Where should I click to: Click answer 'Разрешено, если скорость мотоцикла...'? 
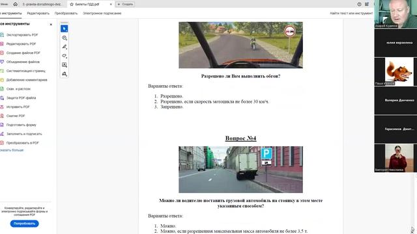pos(214,101)
